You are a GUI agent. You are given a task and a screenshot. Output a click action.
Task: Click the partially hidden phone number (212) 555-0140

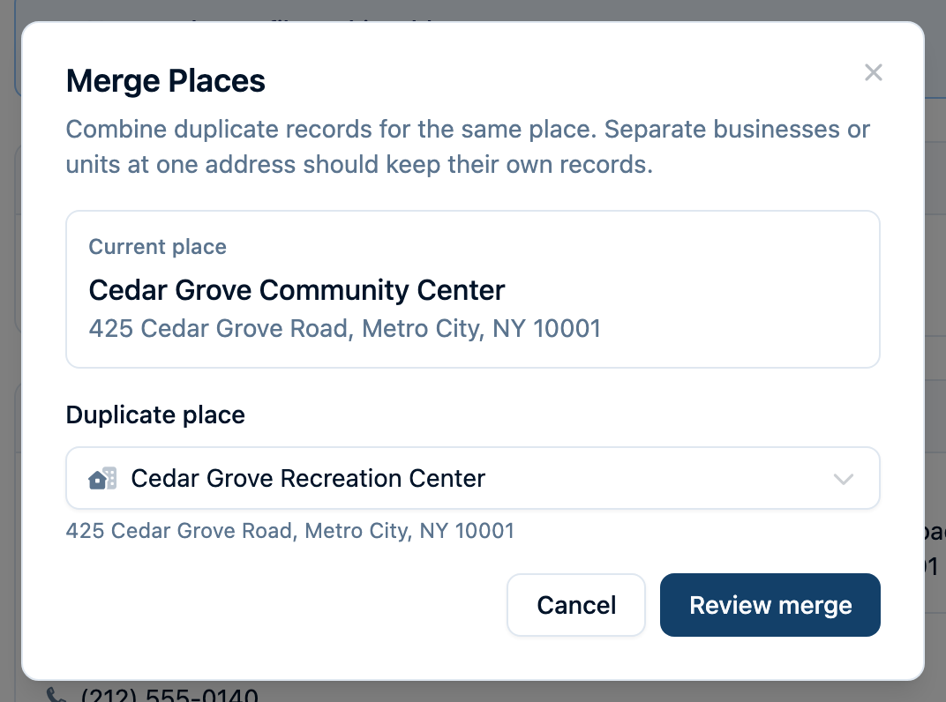[169, 695]
